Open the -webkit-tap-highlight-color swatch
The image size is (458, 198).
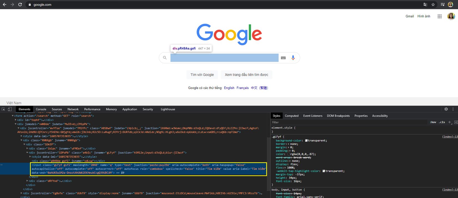coord(324,171)
